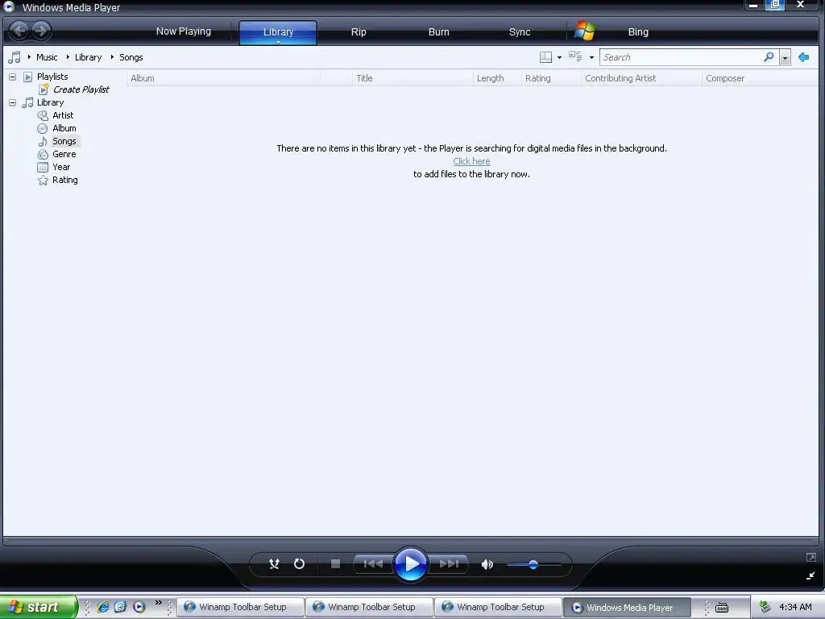
Task: Sort by Contributing Artist column header
Action: pos(641,78)
